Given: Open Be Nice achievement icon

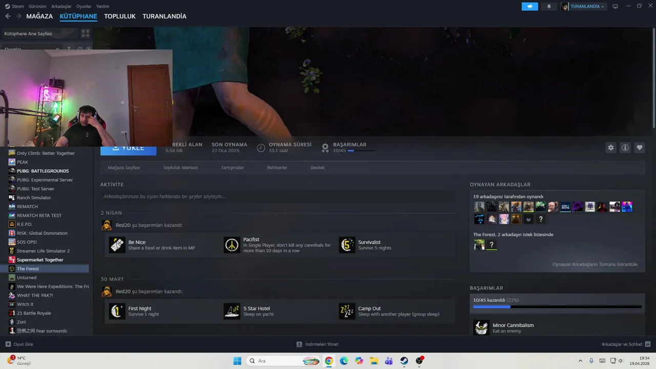Looking at the screenshot, I should [x=117, y=245].
